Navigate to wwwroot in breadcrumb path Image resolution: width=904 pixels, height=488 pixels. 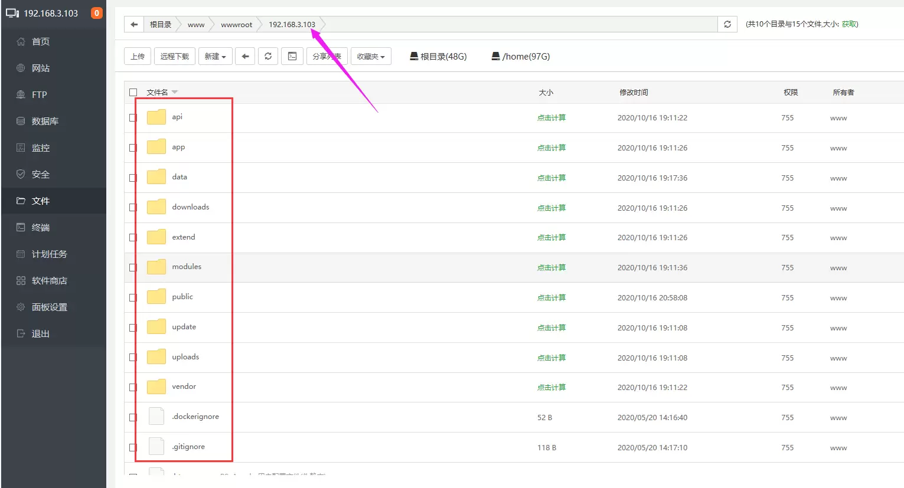pos(236,24)
